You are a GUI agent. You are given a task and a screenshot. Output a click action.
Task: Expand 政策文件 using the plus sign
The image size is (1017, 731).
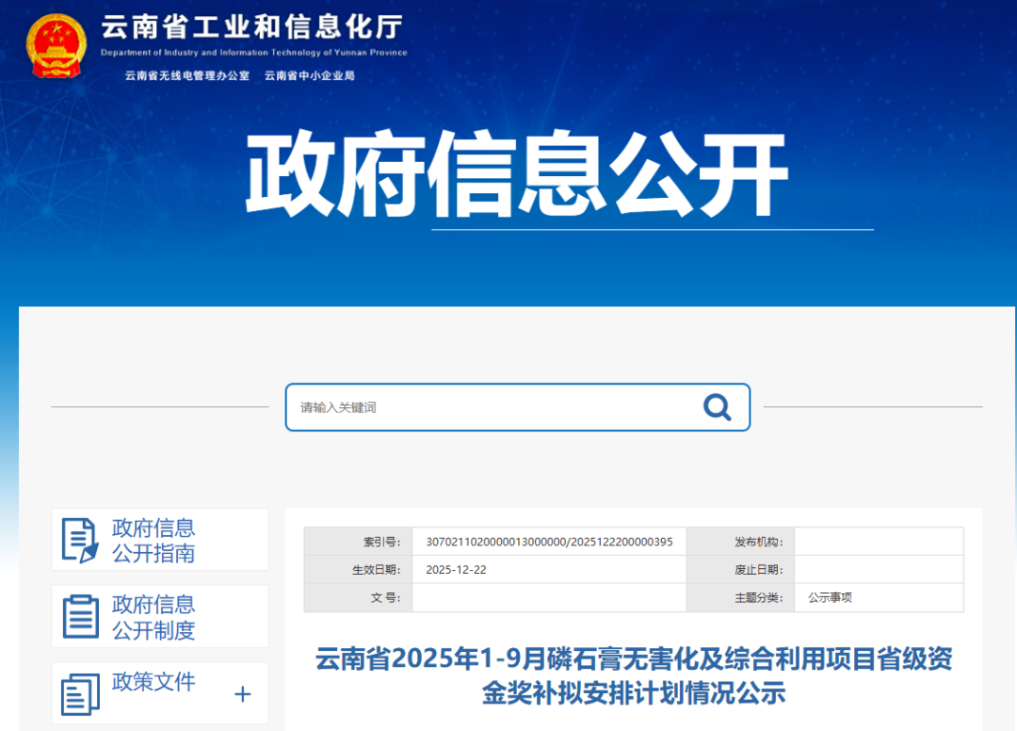pyautogui.click(x=242, y=695)
